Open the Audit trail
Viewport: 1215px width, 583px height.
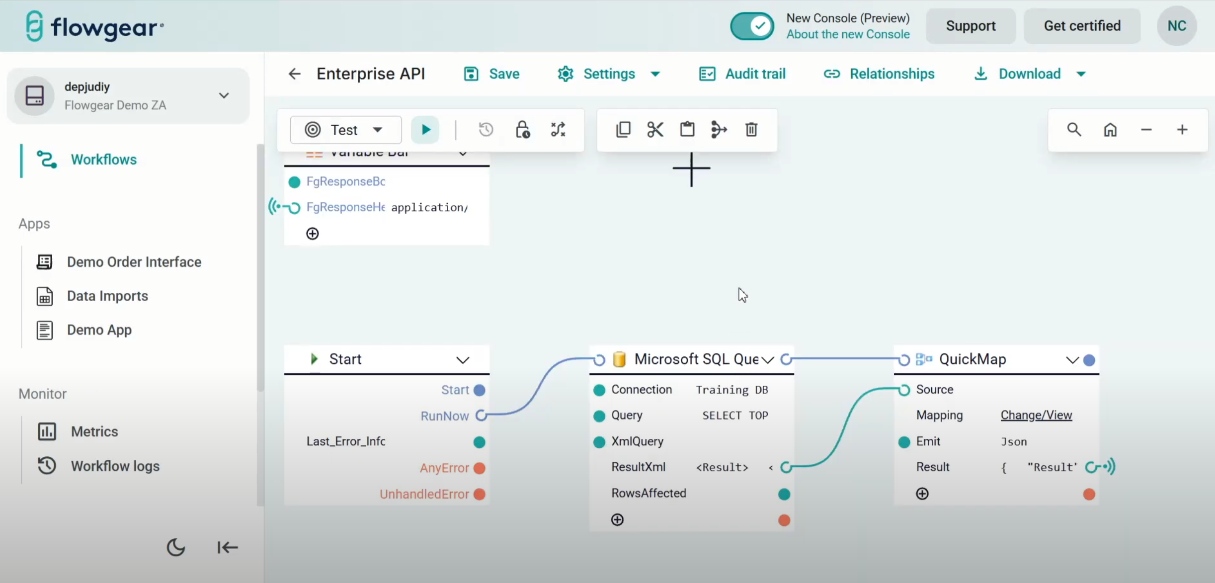pyautogui.click(x=742, y=74)
